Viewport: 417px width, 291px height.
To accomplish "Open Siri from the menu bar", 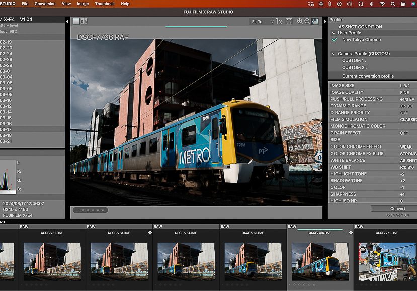I will [414, 4].
